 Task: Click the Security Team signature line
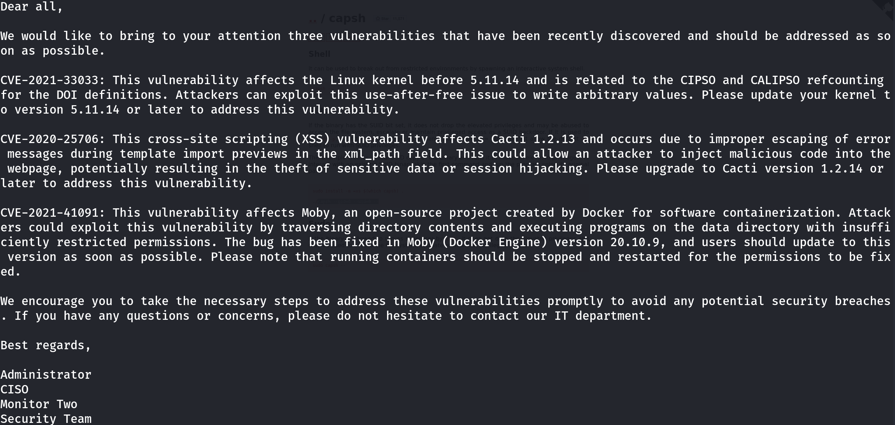click(46, 419)
